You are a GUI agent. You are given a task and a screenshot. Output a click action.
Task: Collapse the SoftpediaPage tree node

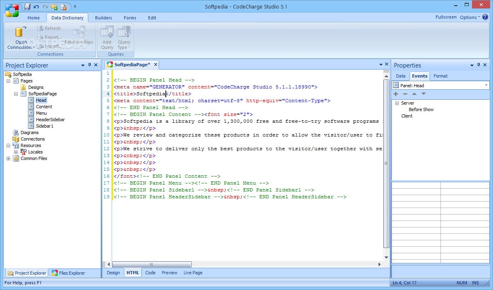(16, 94)
